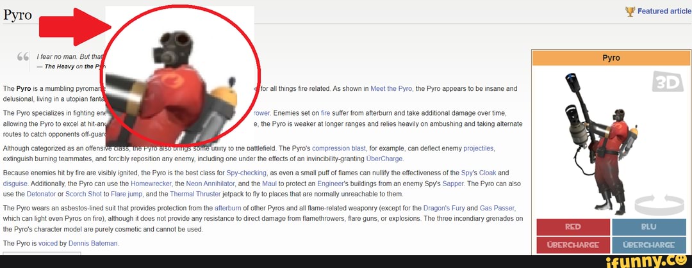Select the RED team button
This screenshot has height=268, width=692.
[x=573, y=227]
